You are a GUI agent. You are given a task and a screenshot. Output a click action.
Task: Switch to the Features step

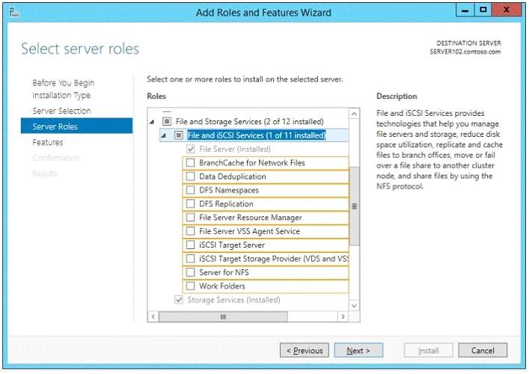click(48, 142)
